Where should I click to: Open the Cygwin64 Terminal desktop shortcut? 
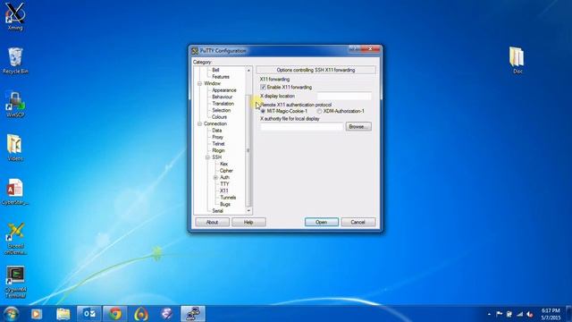15,282
